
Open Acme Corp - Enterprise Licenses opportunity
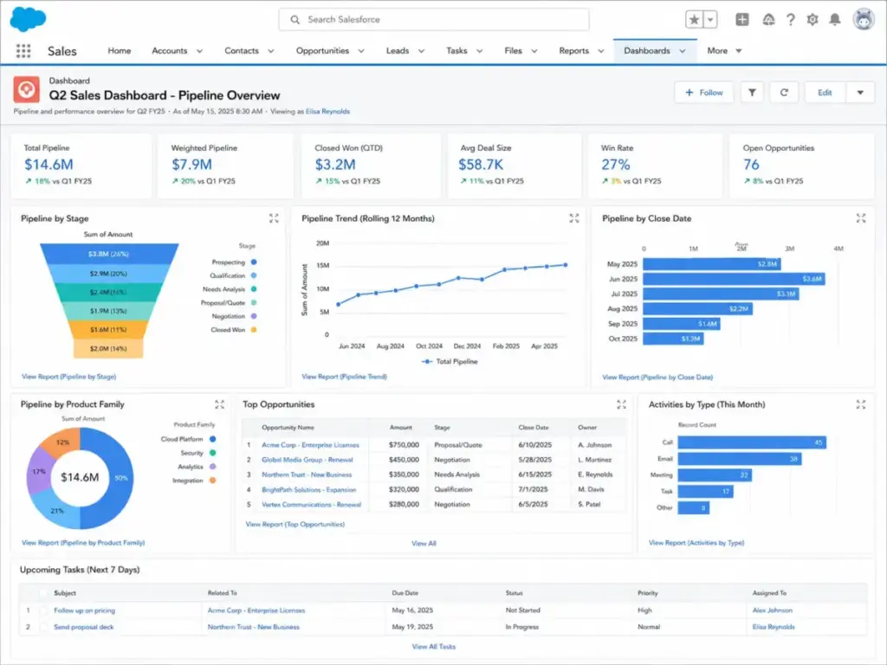point(310,445)
